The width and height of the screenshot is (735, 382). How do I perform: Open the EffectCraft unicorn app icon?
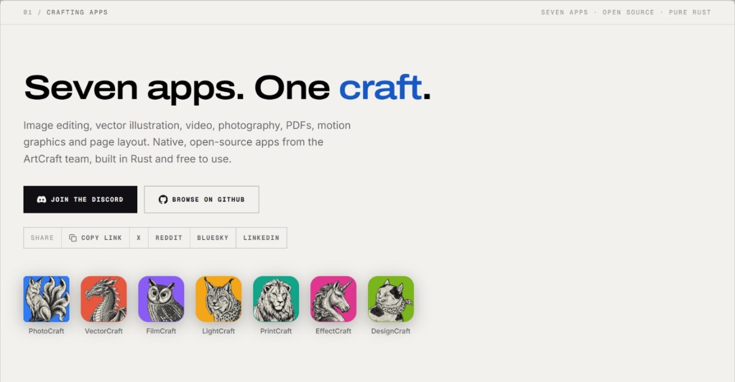[334, 299]
